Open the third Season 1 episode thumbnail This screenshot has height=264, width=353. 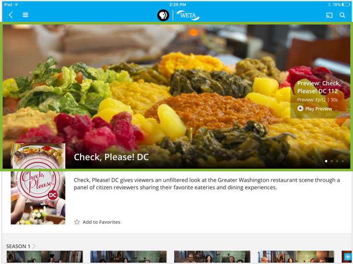pyautogui.click(x=212, y=257)
